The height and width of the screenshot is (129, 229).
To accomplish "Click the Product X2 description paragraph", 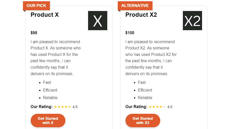I will click(151, 58).
